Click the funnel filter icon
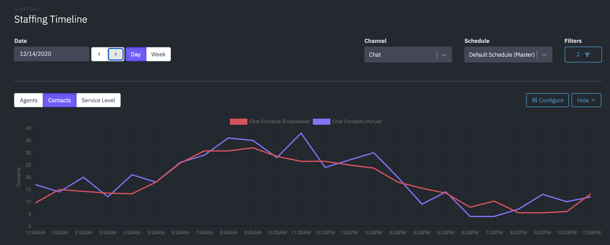The image size is (610, 245). (587, 55)
